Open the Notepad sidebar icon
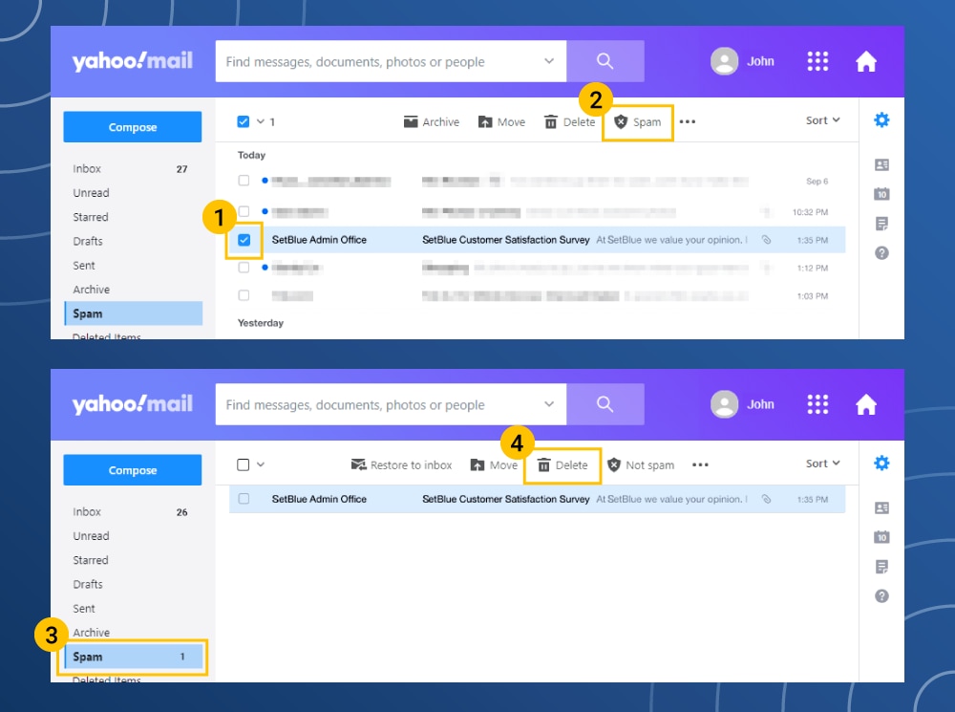This screenshot has height=712, width=955. point(881,223)
